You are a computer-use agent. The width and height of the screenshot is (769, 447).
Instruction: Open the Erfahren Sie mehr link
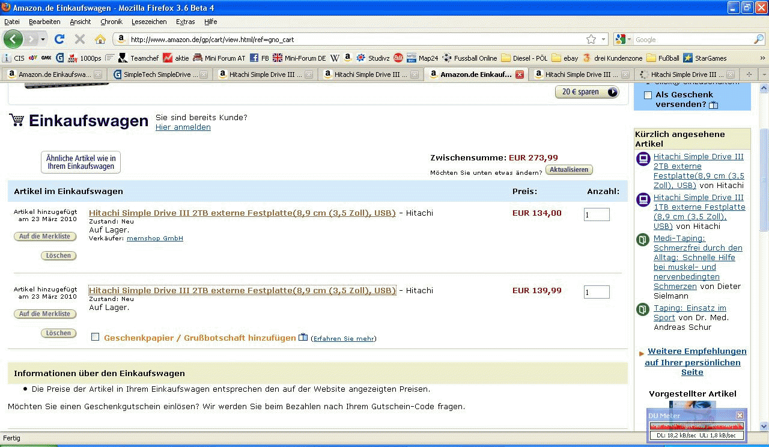(x=344, y=339)
